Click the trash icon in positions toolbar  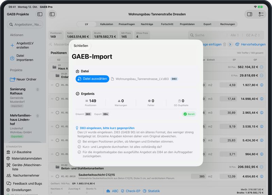(x=224, y=45)
